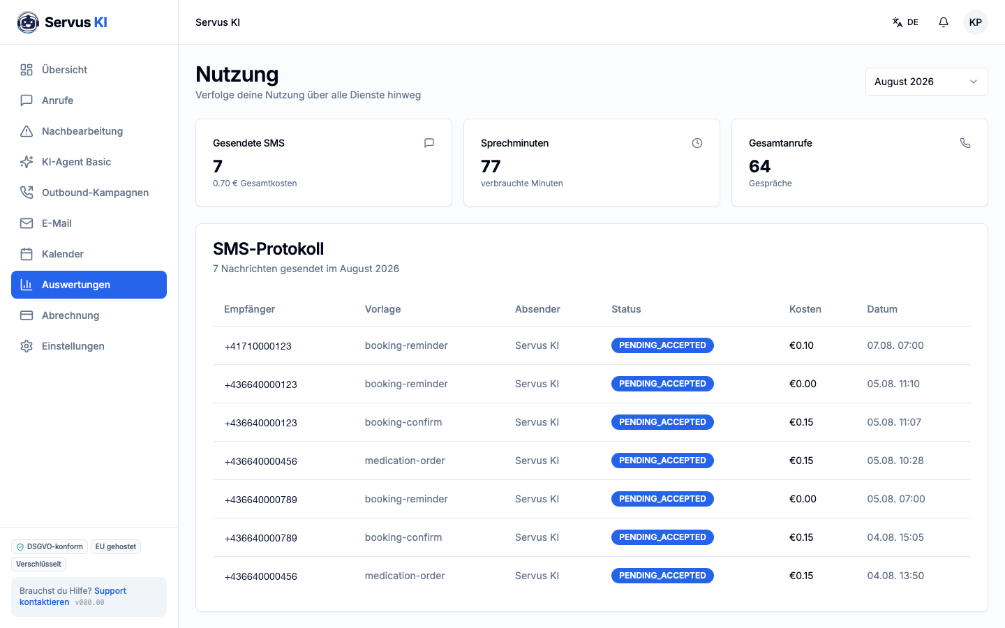Click PENDING_ACCEPTED badge in 07.08. 07:00 row
The height and width of the screenshot is (628, 1005).
[x=662, y=345]
